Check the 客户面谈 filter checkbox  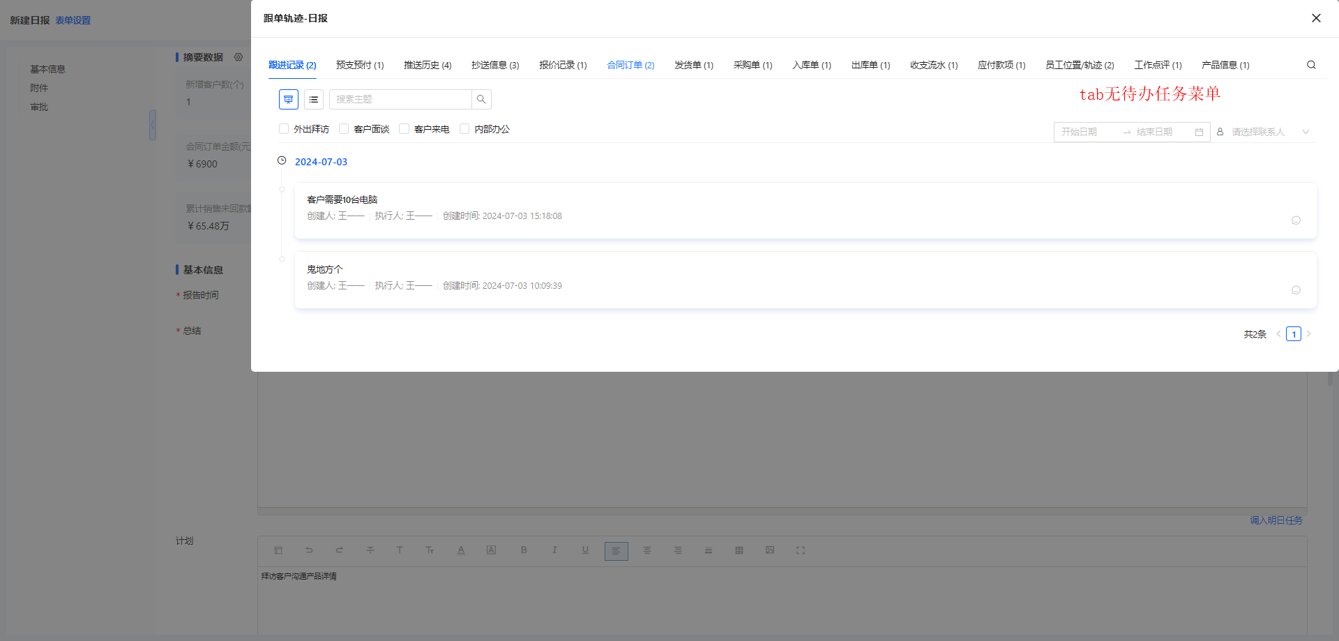(x=344, y=129)
